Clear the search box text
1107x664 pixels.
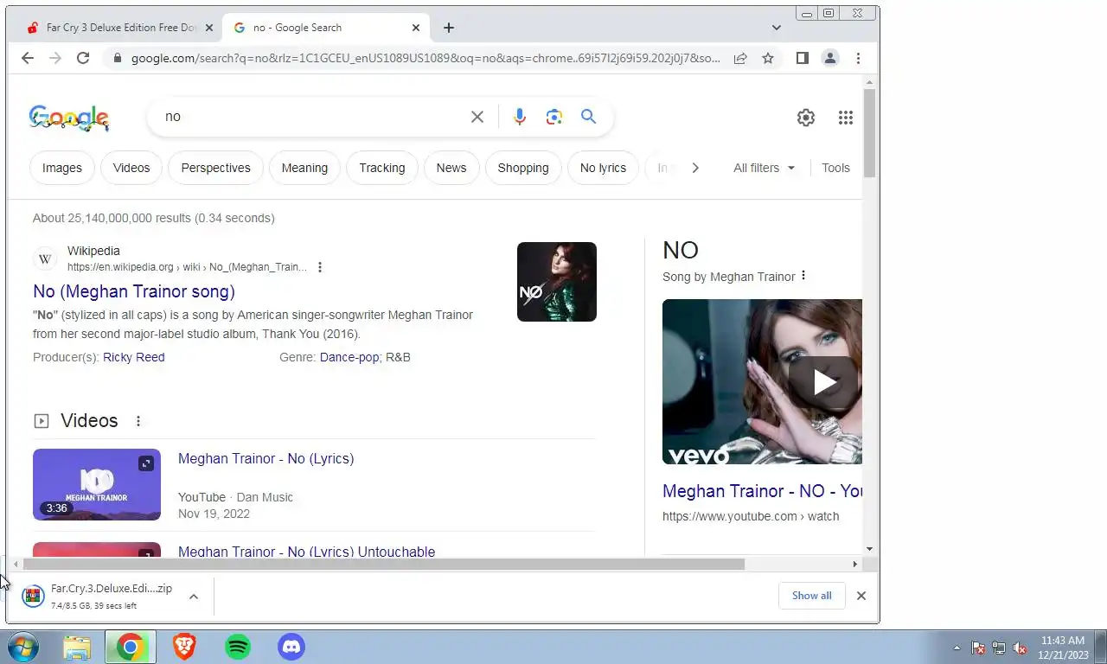coord(477,117)
